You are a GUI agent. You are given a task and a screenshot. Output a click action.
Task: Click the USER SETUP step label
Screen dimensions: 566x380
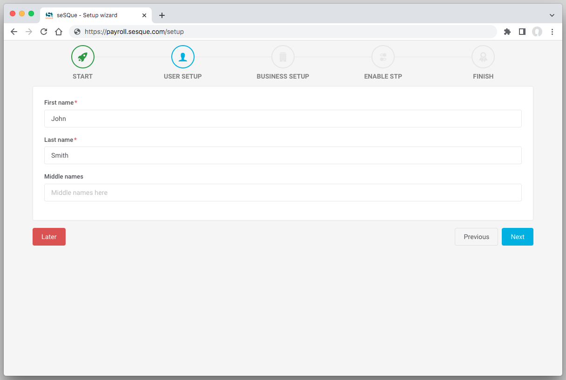click(183, 76)
